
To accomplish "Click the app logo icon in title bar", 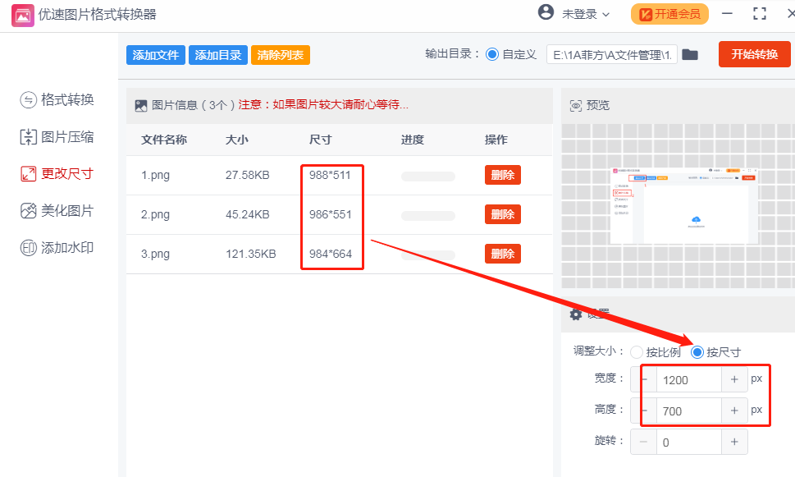I will click(x=23, y=16).
